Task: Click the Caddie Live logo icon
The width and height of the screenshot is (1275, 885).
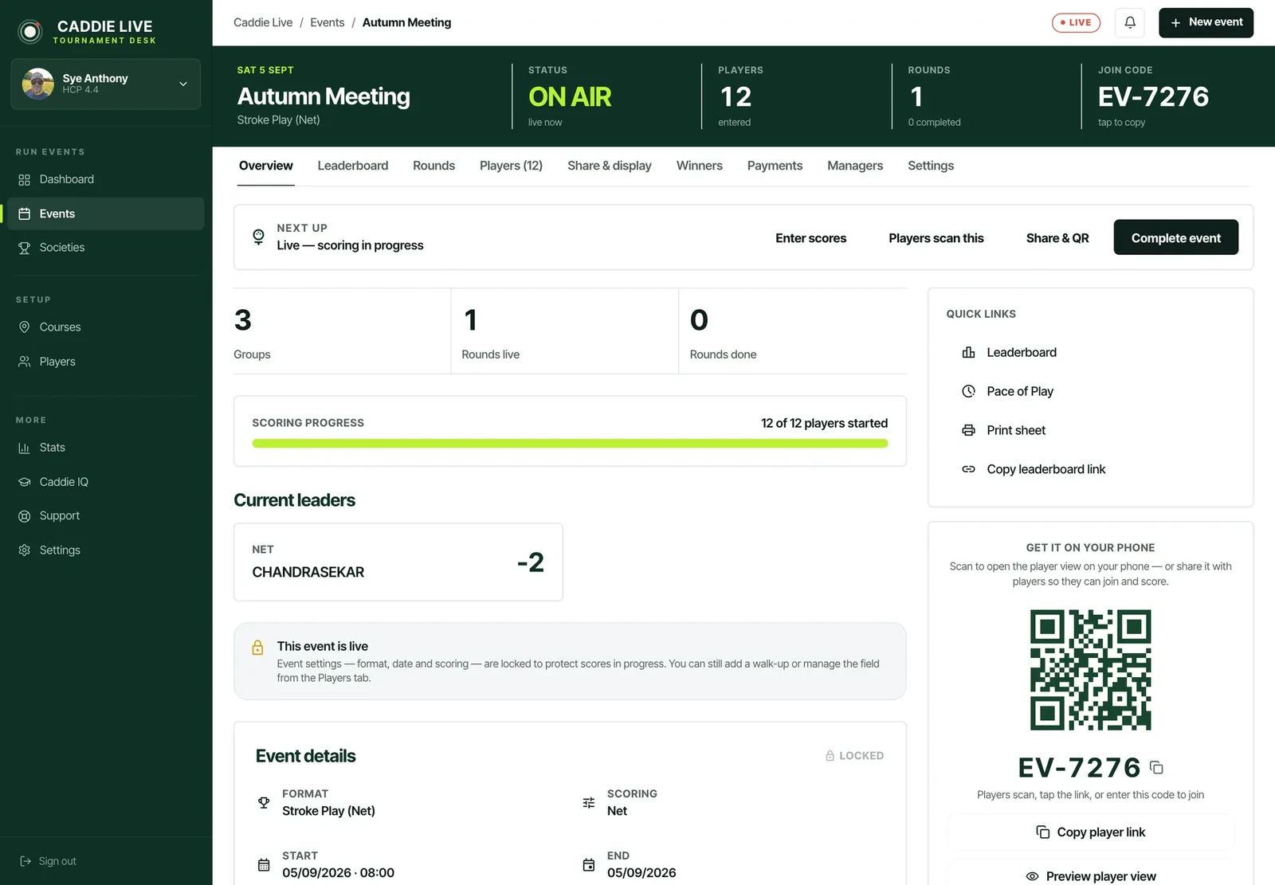Action: (x=30, y=31)
